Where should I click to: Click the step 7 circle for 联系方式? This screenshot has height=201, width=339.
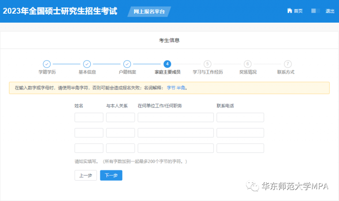click(288, 64)
